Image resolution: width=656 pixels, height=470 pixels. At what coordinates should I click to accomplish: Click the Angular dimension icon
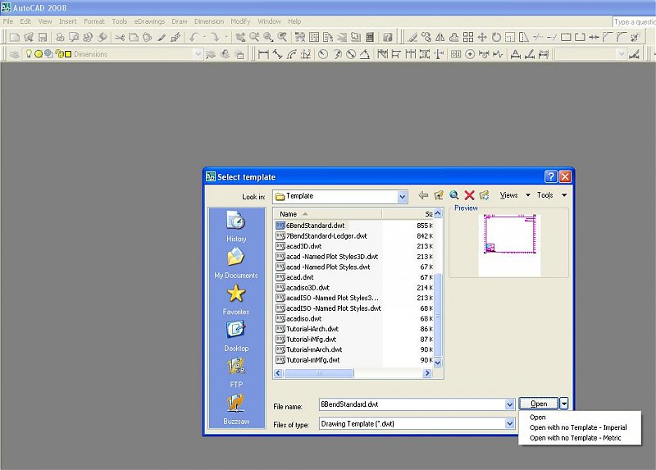(x=365, y=54)
